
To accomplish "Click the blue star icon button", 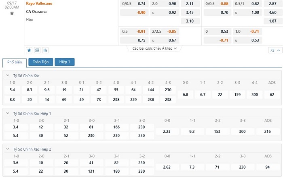I will tap(29, 50).
